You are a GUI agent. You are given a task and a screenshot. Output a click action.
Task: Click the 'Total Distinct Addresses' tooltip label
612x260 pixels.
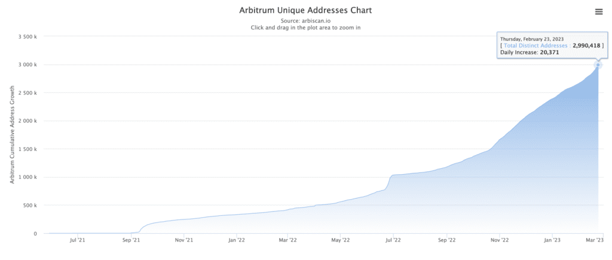(x=535, y=45)
